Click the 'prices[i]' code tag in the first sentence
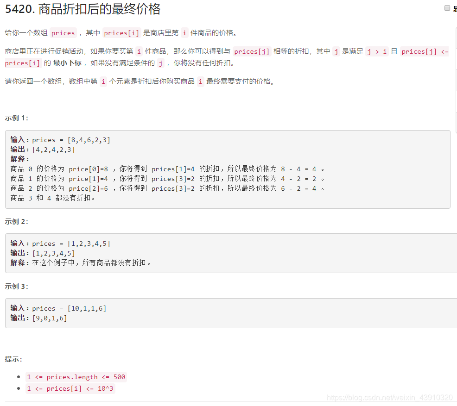The width and height of the screenshot is (457, 406). click(121, 33)
